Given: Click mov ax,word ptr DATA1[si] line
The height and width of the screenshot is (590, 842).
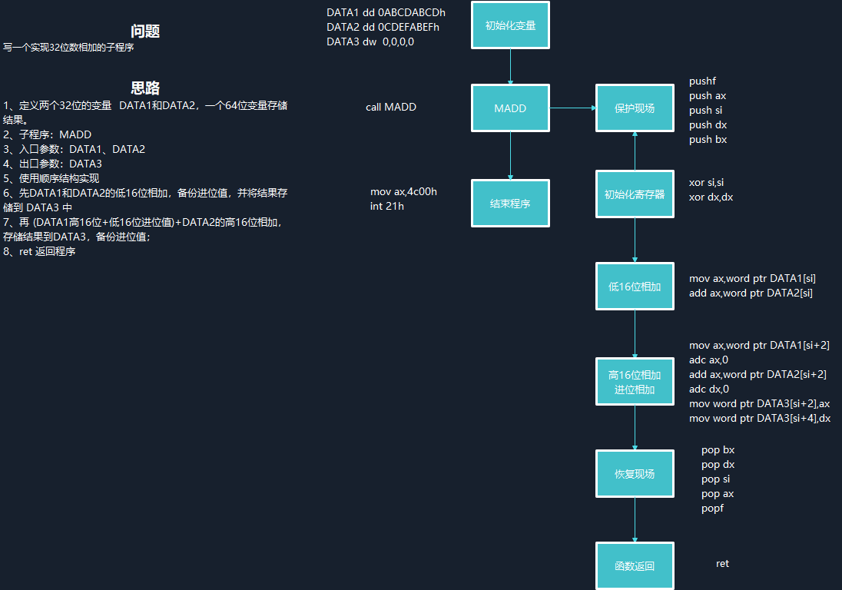Looking at the screenshot, I should click(752, 278).
